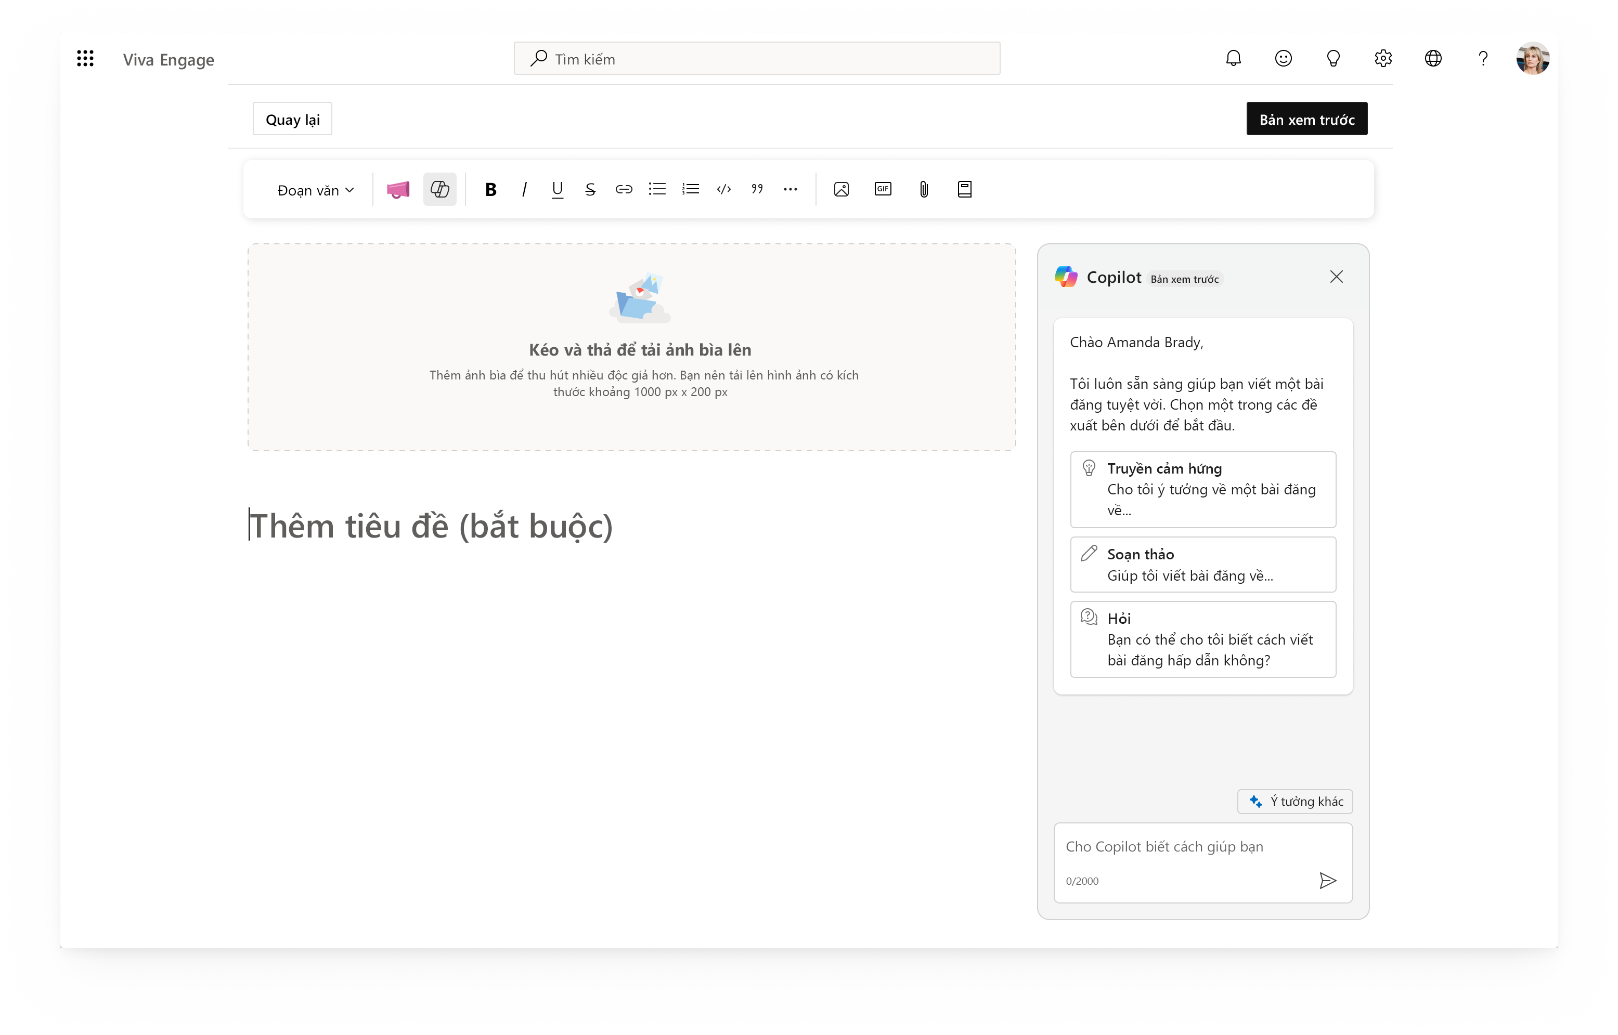Click the megaphone announcement icon
Screen dimensions: 1618x1035
(x=398, y=190)
